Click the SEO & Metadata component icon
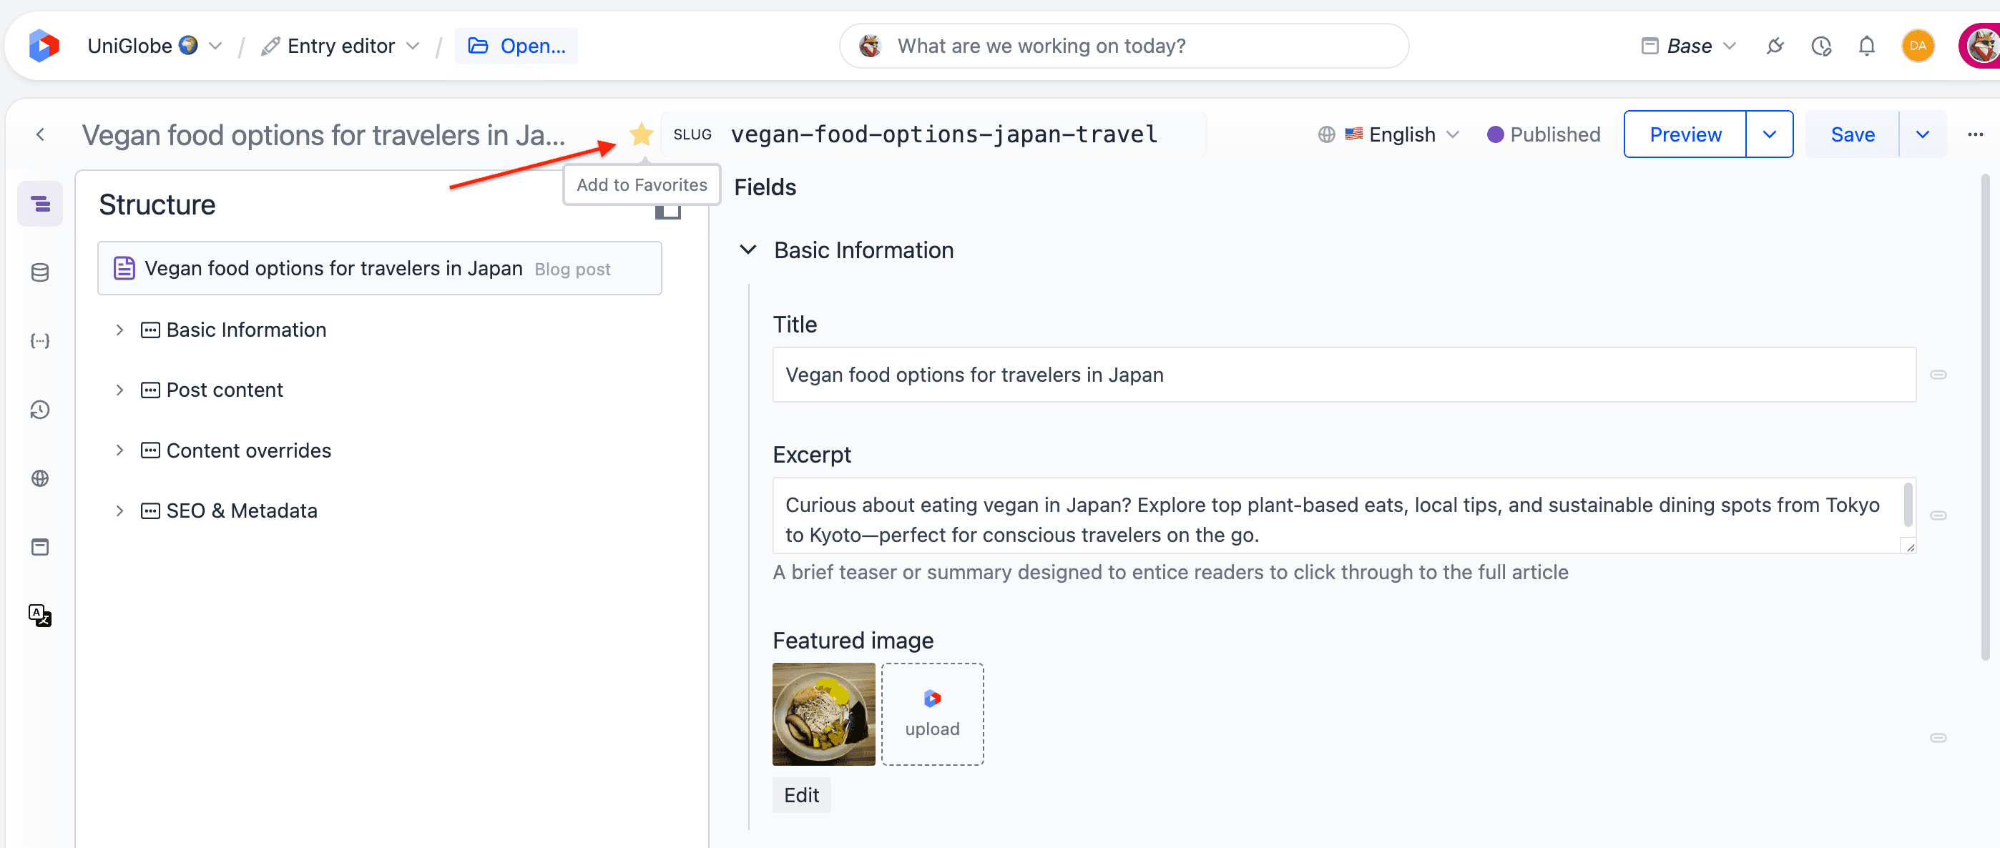This screenshot has width=2000, height=848. pyautogui.click(x=149, y=511)
